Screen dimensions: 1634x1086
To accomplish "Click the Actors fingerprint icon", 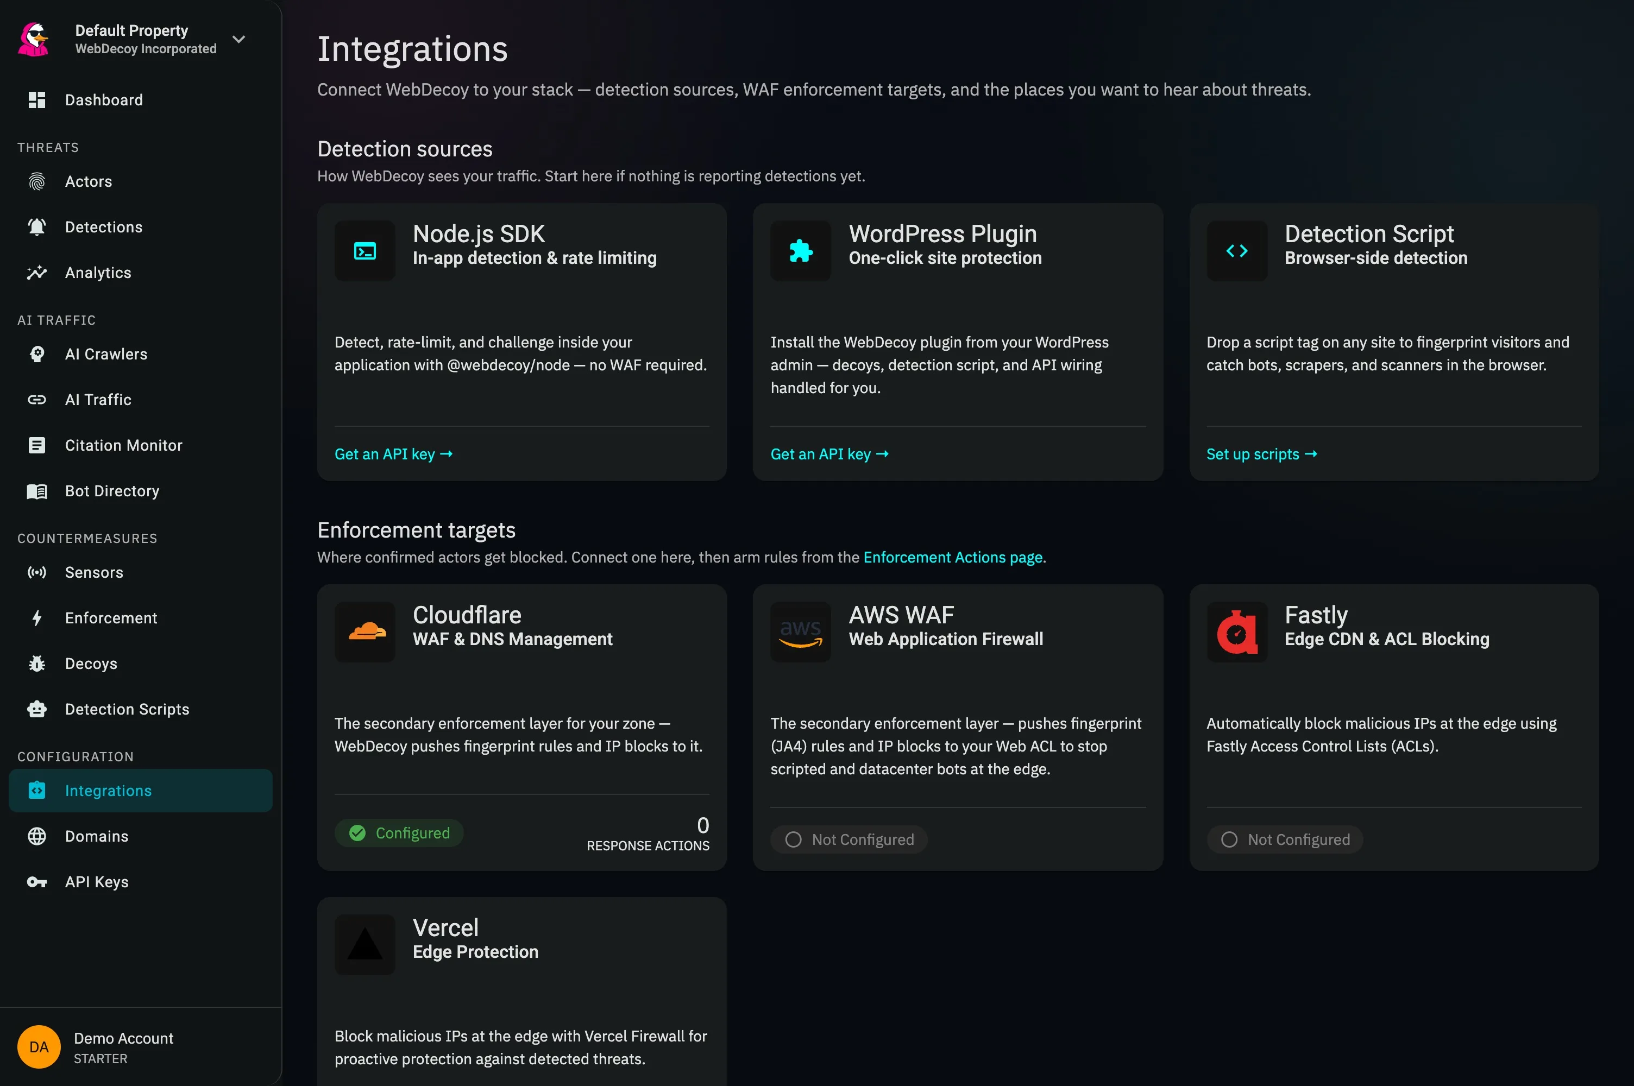I will [37, 181].
